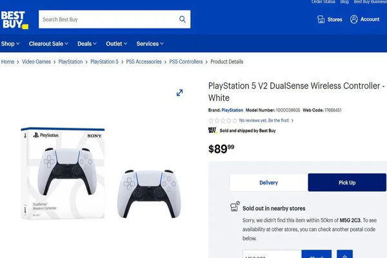
Task: Expand the Services menu
Action: [x=150, y=44]
